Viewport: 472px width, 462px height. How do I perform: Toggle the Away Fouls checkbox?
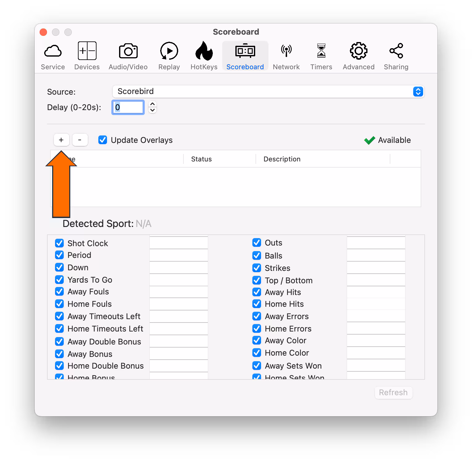click(x=59, y=291)
